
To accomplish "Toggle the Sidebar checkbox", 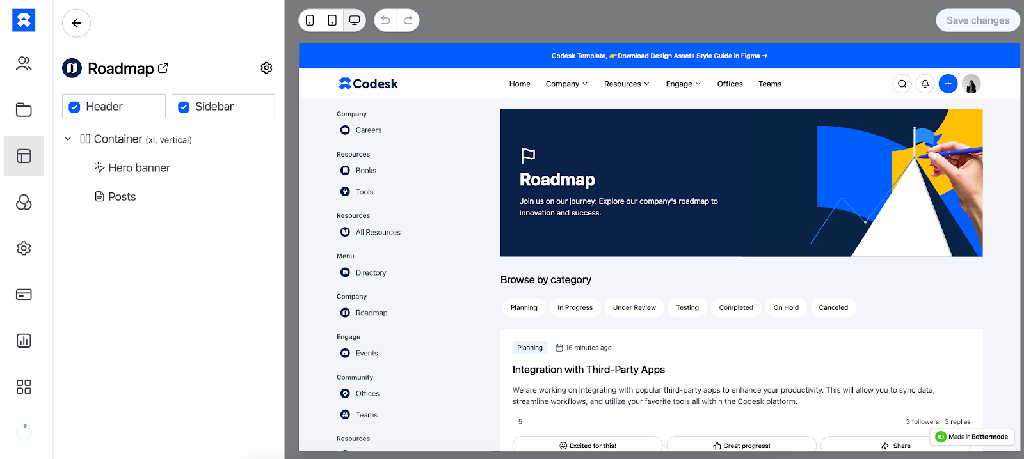I will tap(184, 107).
